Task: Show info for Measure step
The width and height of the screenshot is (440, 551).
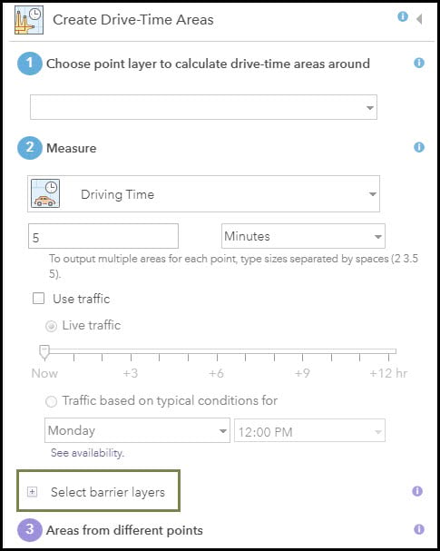Action: click(x=418, y=147)
